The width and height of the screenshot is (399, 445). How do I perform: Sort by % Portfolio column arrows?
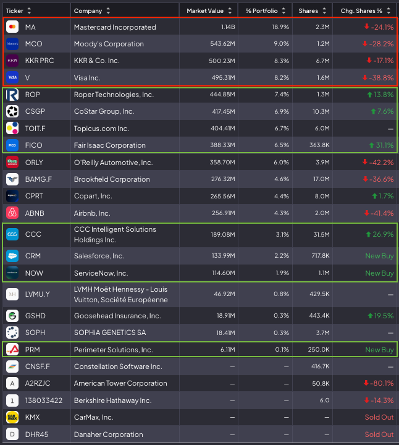point(283,11)
